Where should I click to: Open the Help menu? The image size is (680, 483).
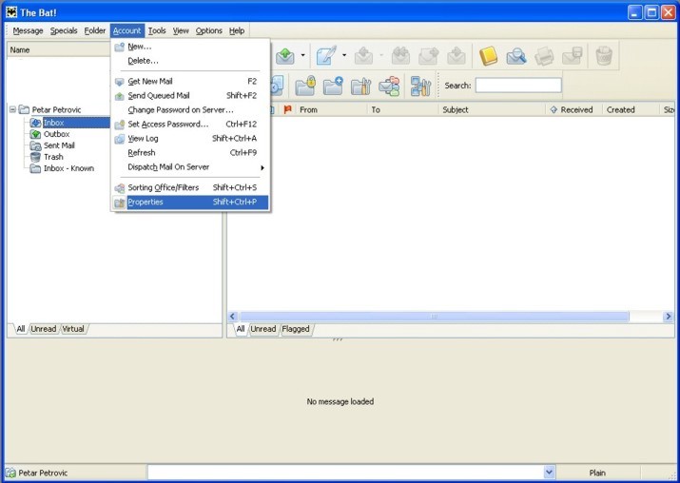pyautogui.click(x=237, y=30)
